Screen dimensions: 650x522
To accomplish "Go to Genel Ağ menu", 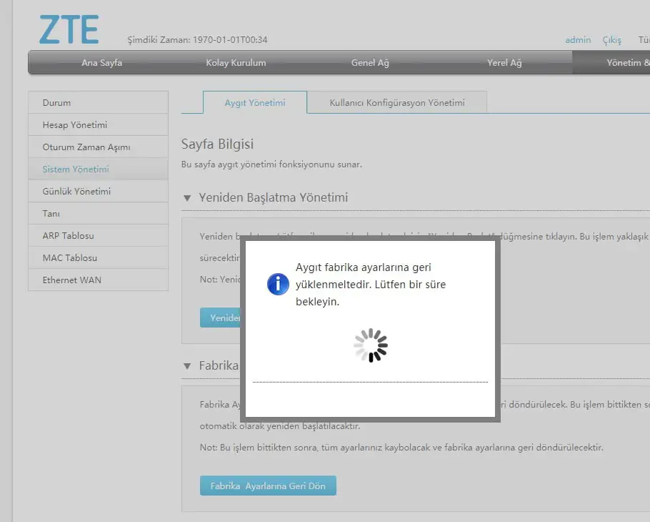I will pyautogui.click(x=370, y=63).
